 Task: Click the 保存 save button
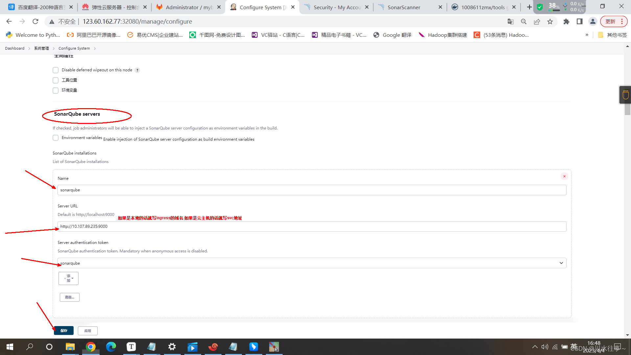coord(64,331)
